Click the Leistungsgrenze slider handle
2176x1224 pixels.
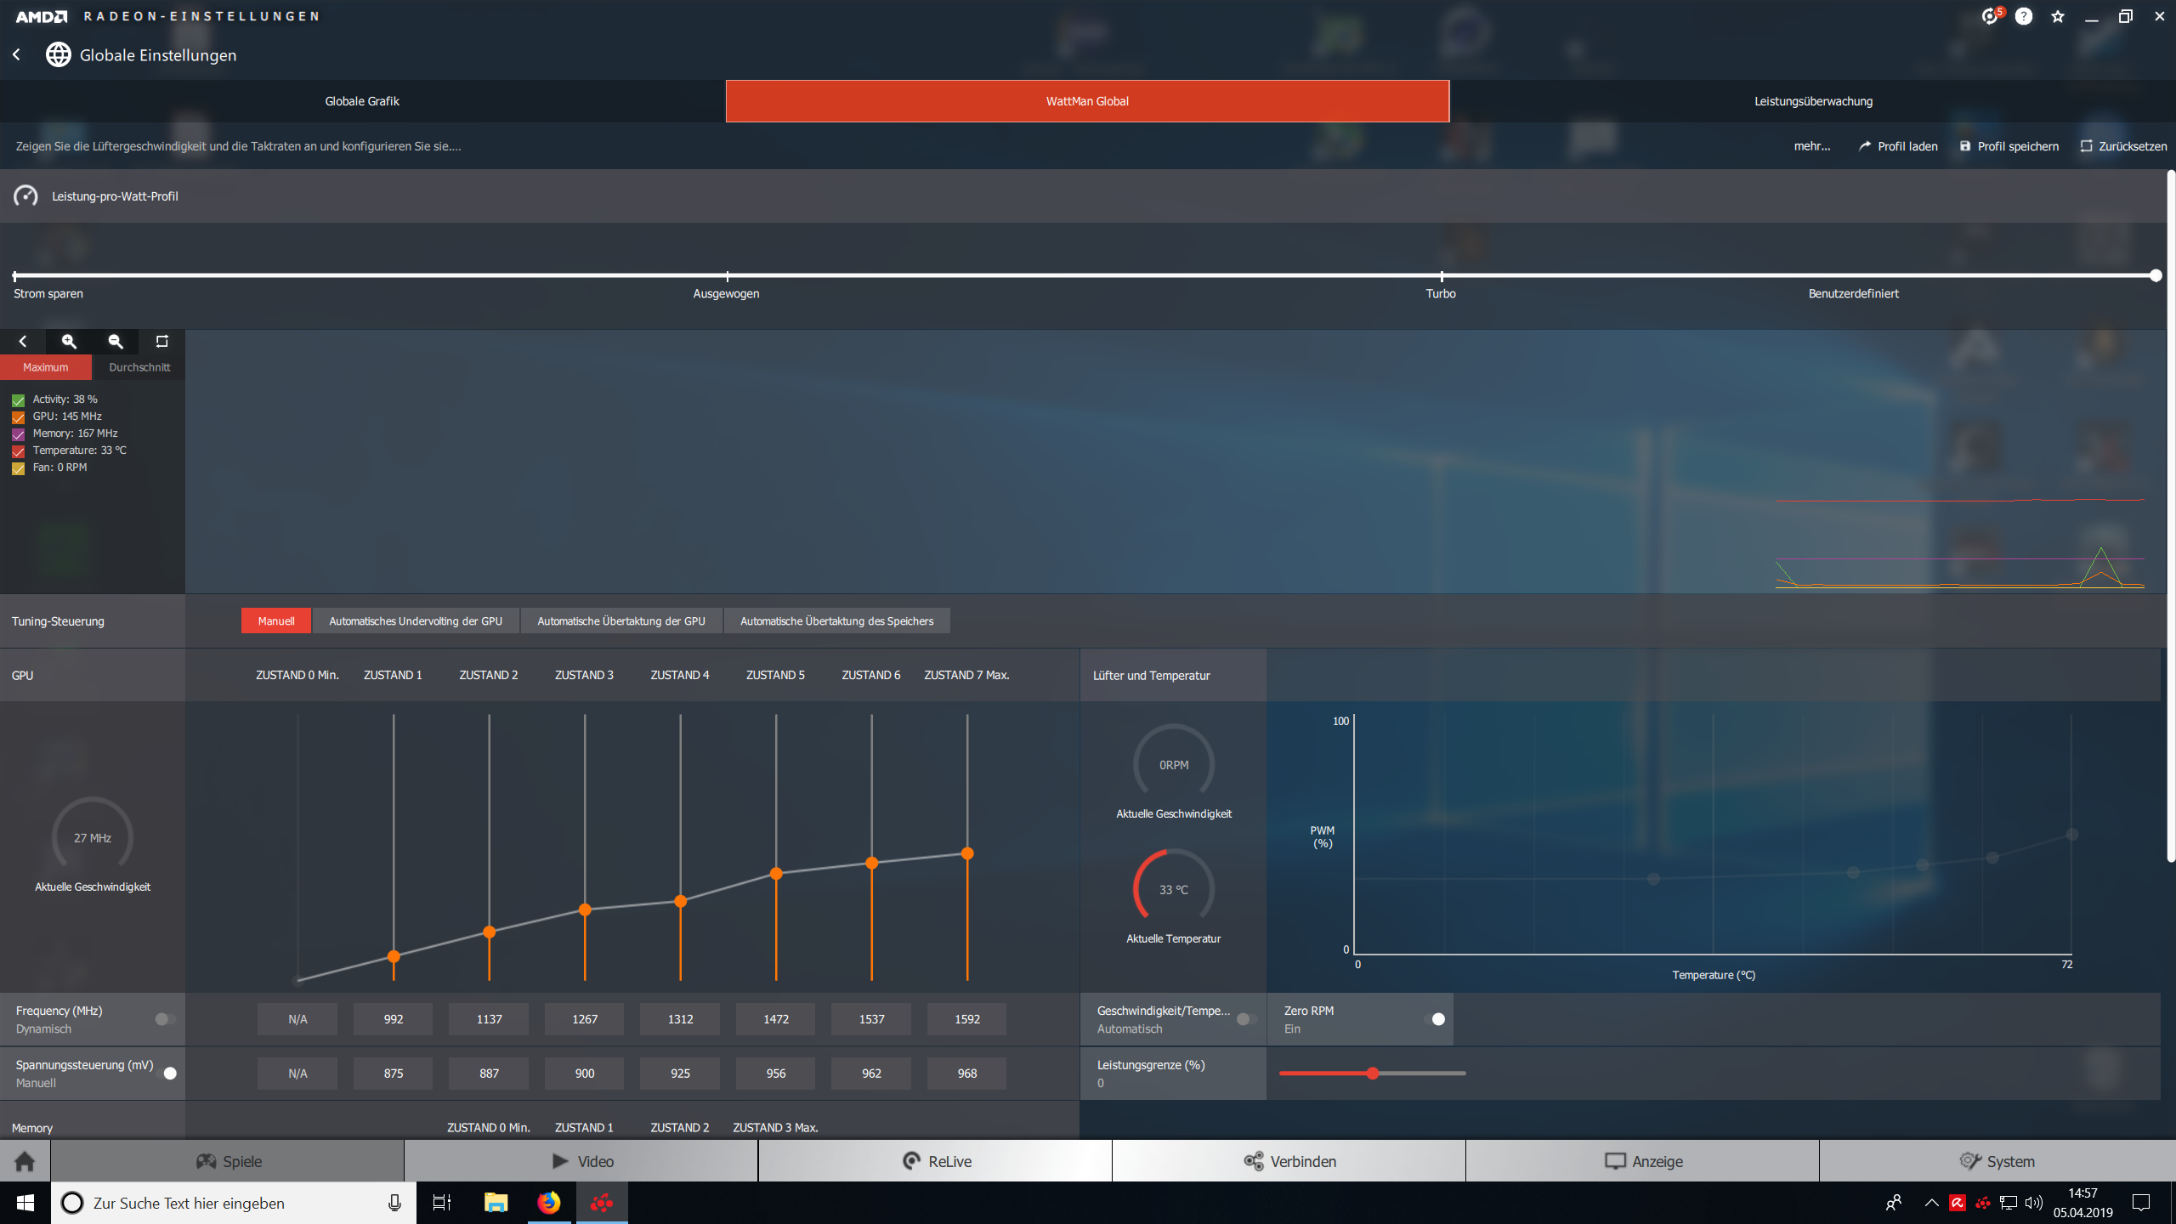[1373, 1074]
